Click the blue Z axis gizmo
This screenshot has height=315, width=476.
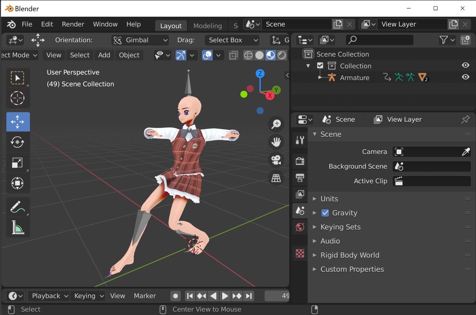pyautogui.click(x=260, y=74)
